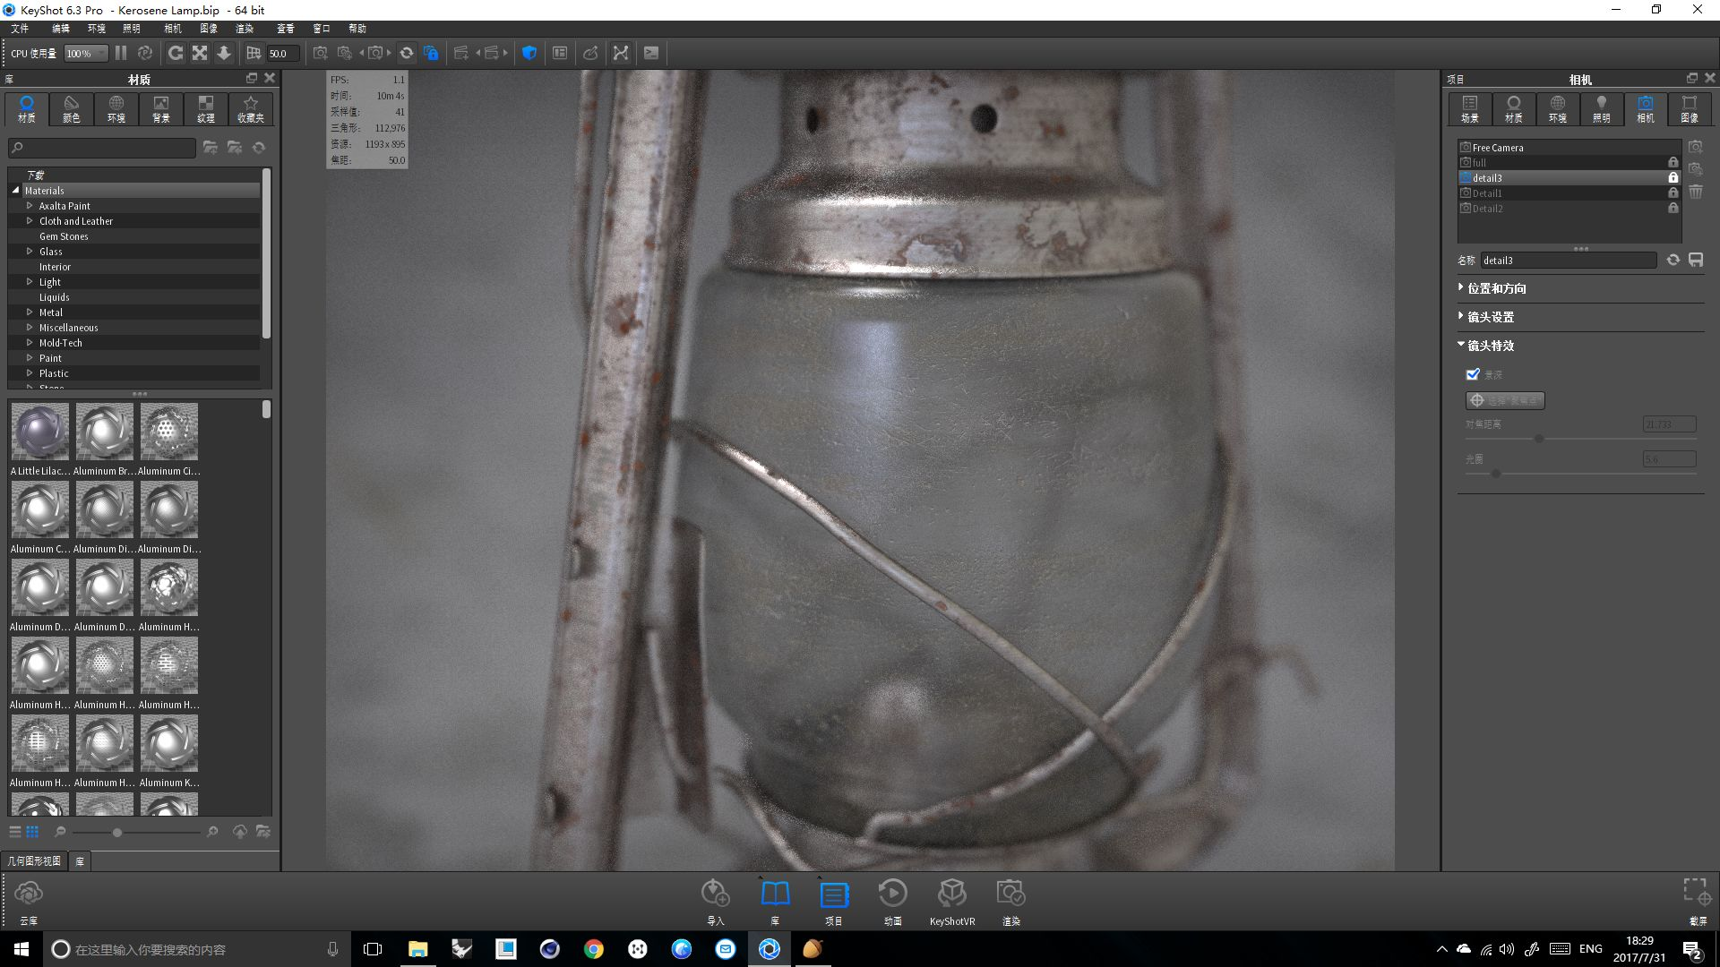Expand the 镜头设置 section
Screen dimensions: 1720x967
click(x=1490, y=317)
